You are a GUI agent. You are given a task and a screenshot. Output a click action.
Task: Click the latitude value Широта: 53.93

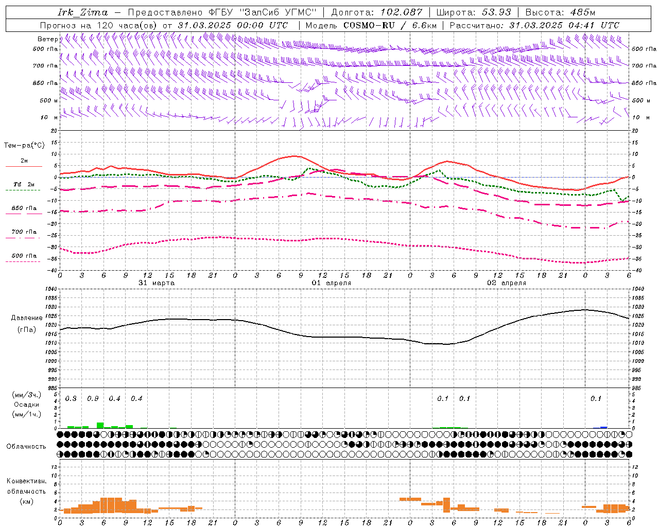[474, 12]
